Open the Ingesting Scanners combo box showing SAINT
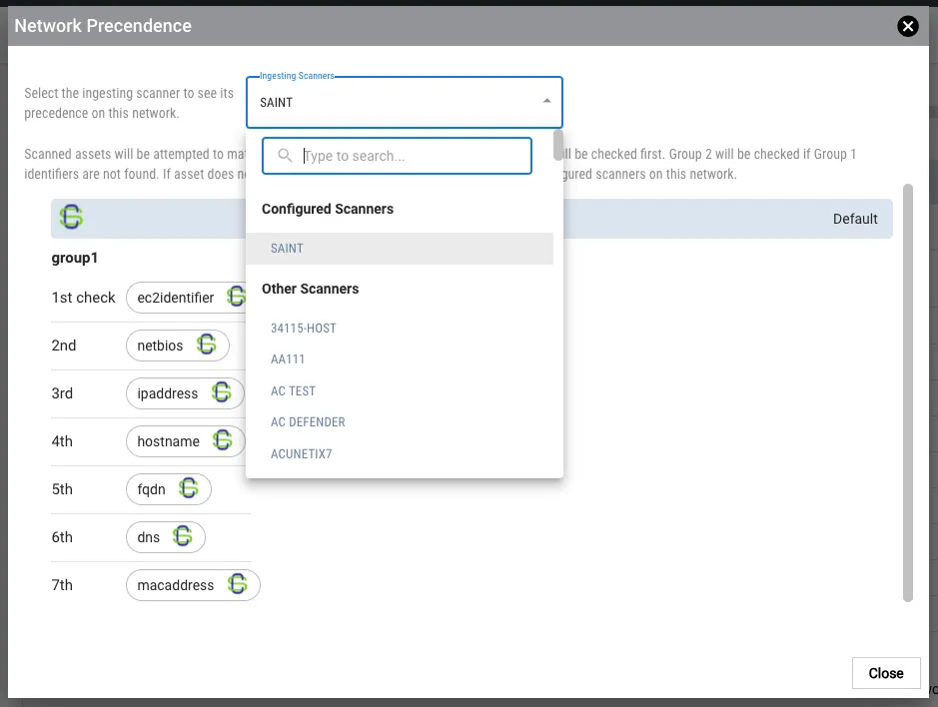938x707 pixels. coord(405,102)
